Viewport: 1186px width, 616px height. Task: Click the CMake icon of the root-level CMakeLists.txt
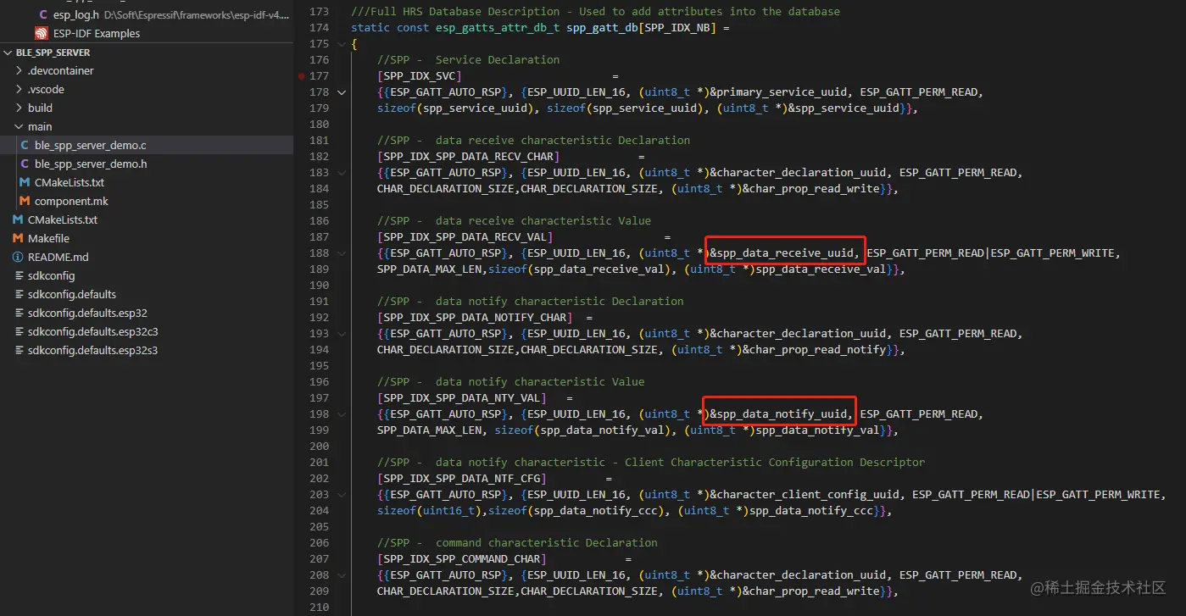pos(18,220)
